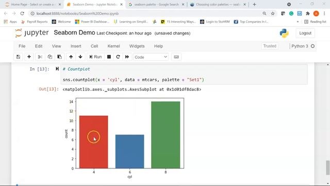Open the Payroll Reports bookmark
The width and height of the screenshot is (330, 186).
35,22
